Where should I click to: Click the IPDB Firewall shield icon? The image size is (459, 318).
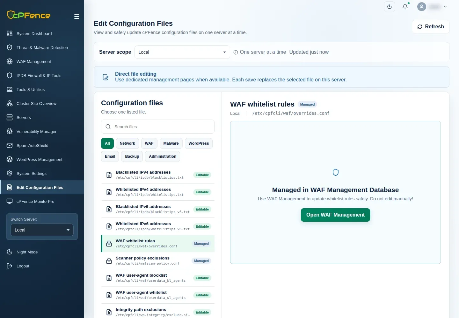[10, 75]
